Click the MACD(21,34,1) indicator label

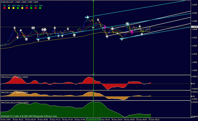(15, 92)
